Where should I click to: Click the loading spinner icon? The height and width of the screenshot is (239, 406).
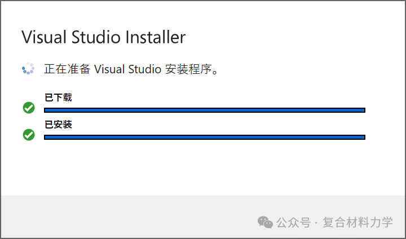(28, 68)
